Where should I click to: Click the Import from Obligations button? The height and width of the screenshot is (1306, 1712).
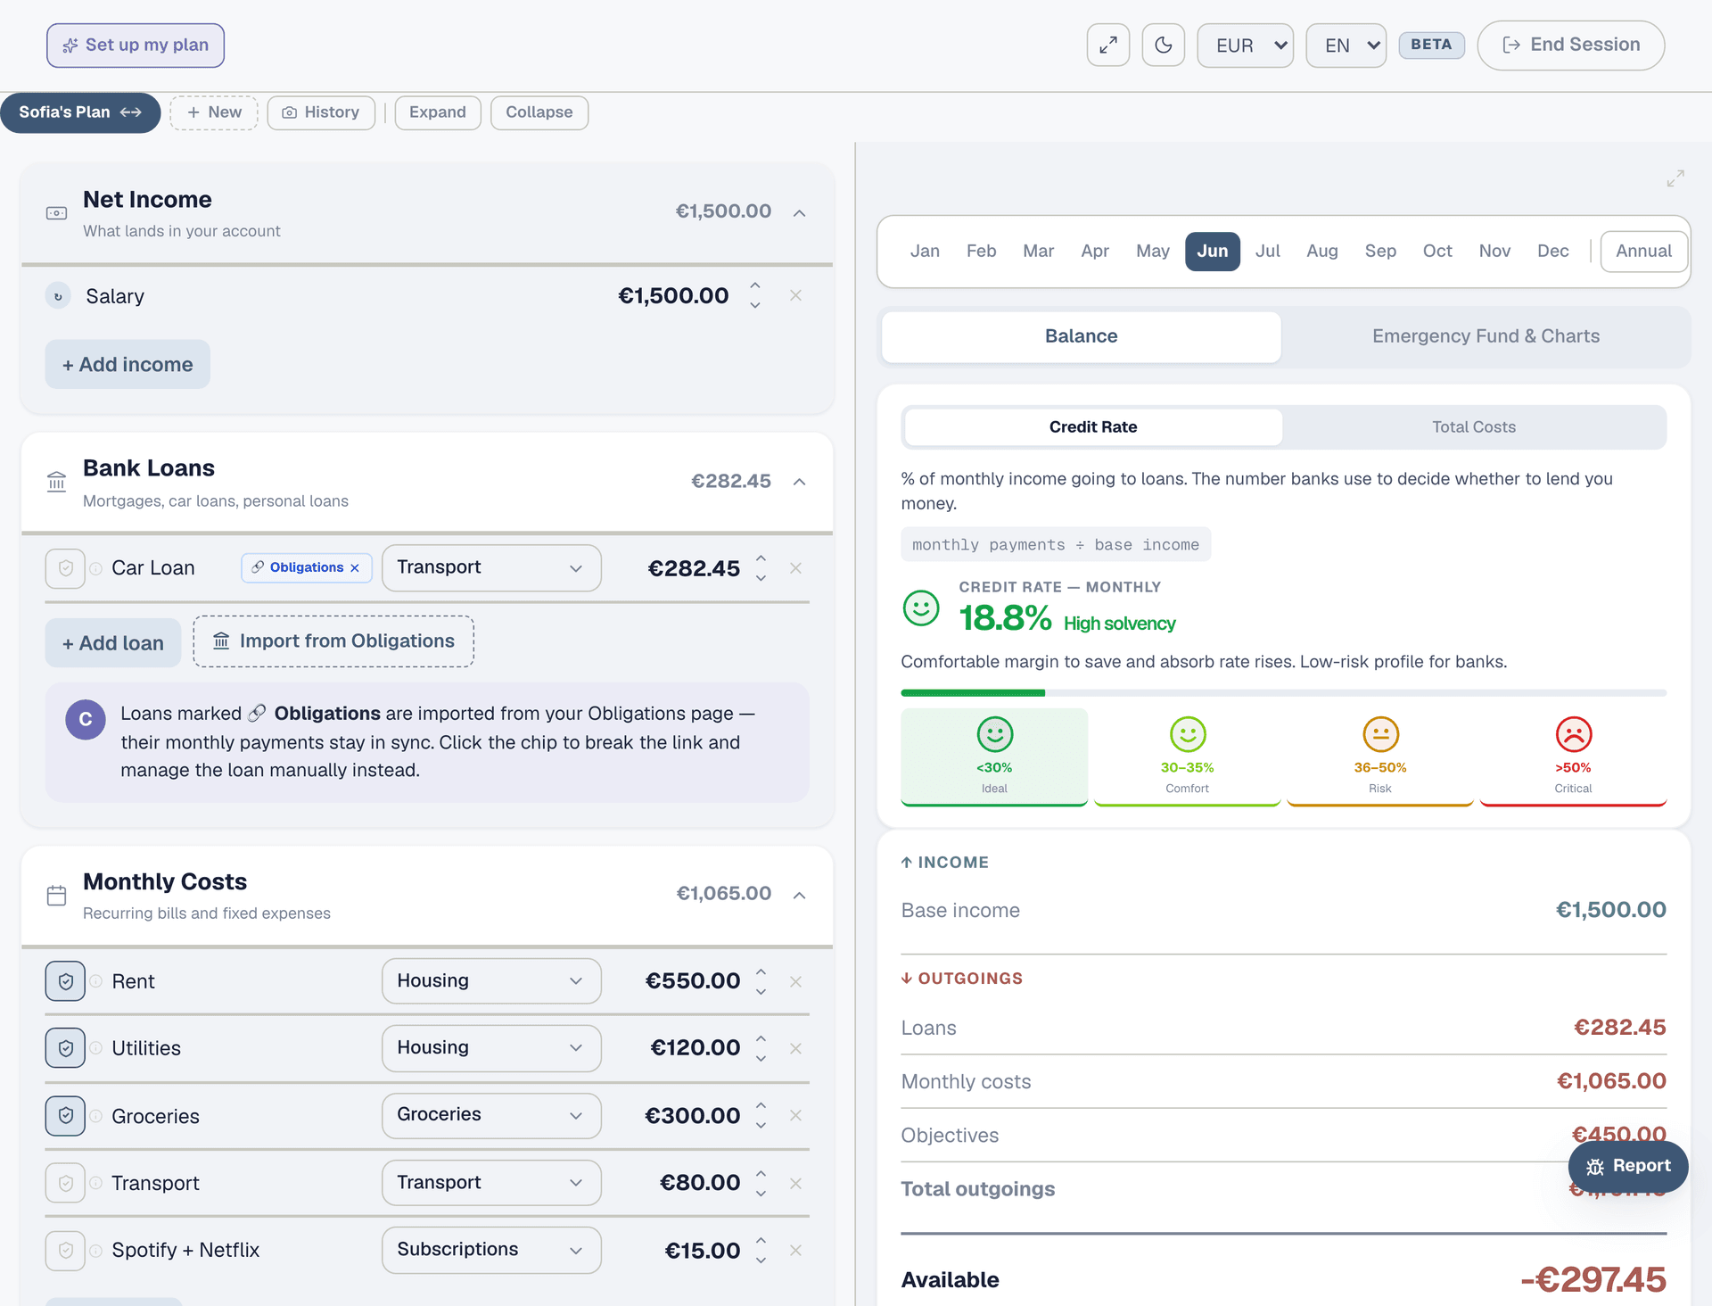(333, 641)
